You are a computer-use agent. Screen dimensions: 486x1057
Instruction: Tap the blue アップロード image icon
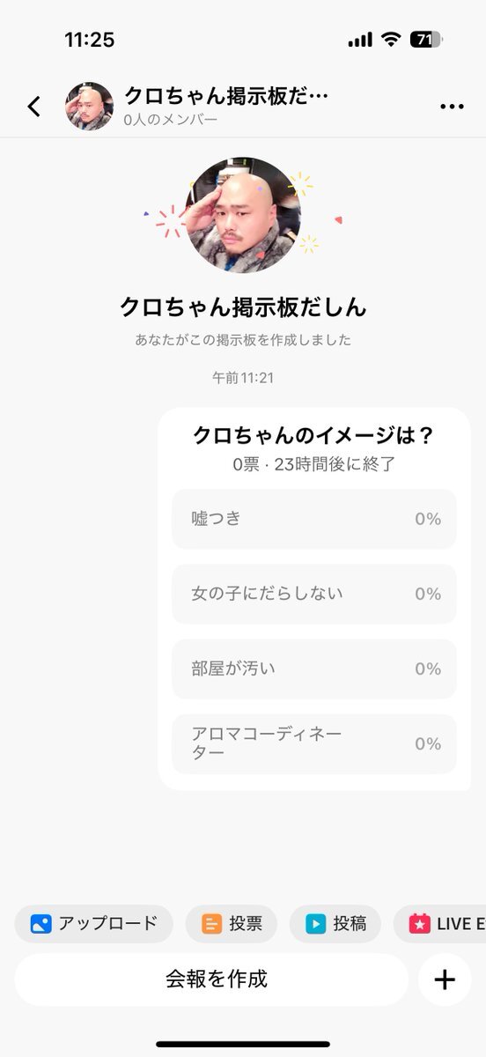(x=41, y=924)
